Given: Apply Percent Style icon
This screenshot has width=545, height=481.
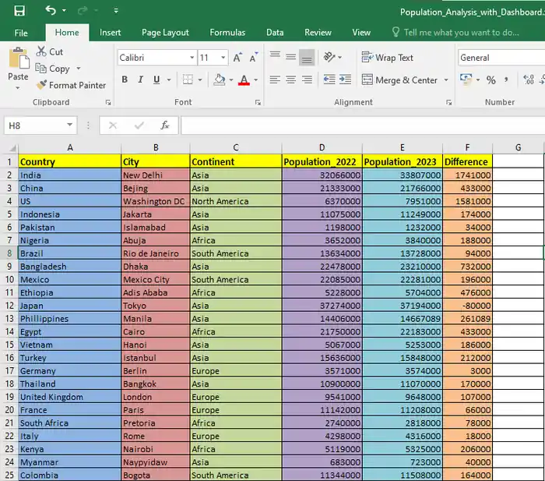Looking at the screenshot, I should 490,80.
